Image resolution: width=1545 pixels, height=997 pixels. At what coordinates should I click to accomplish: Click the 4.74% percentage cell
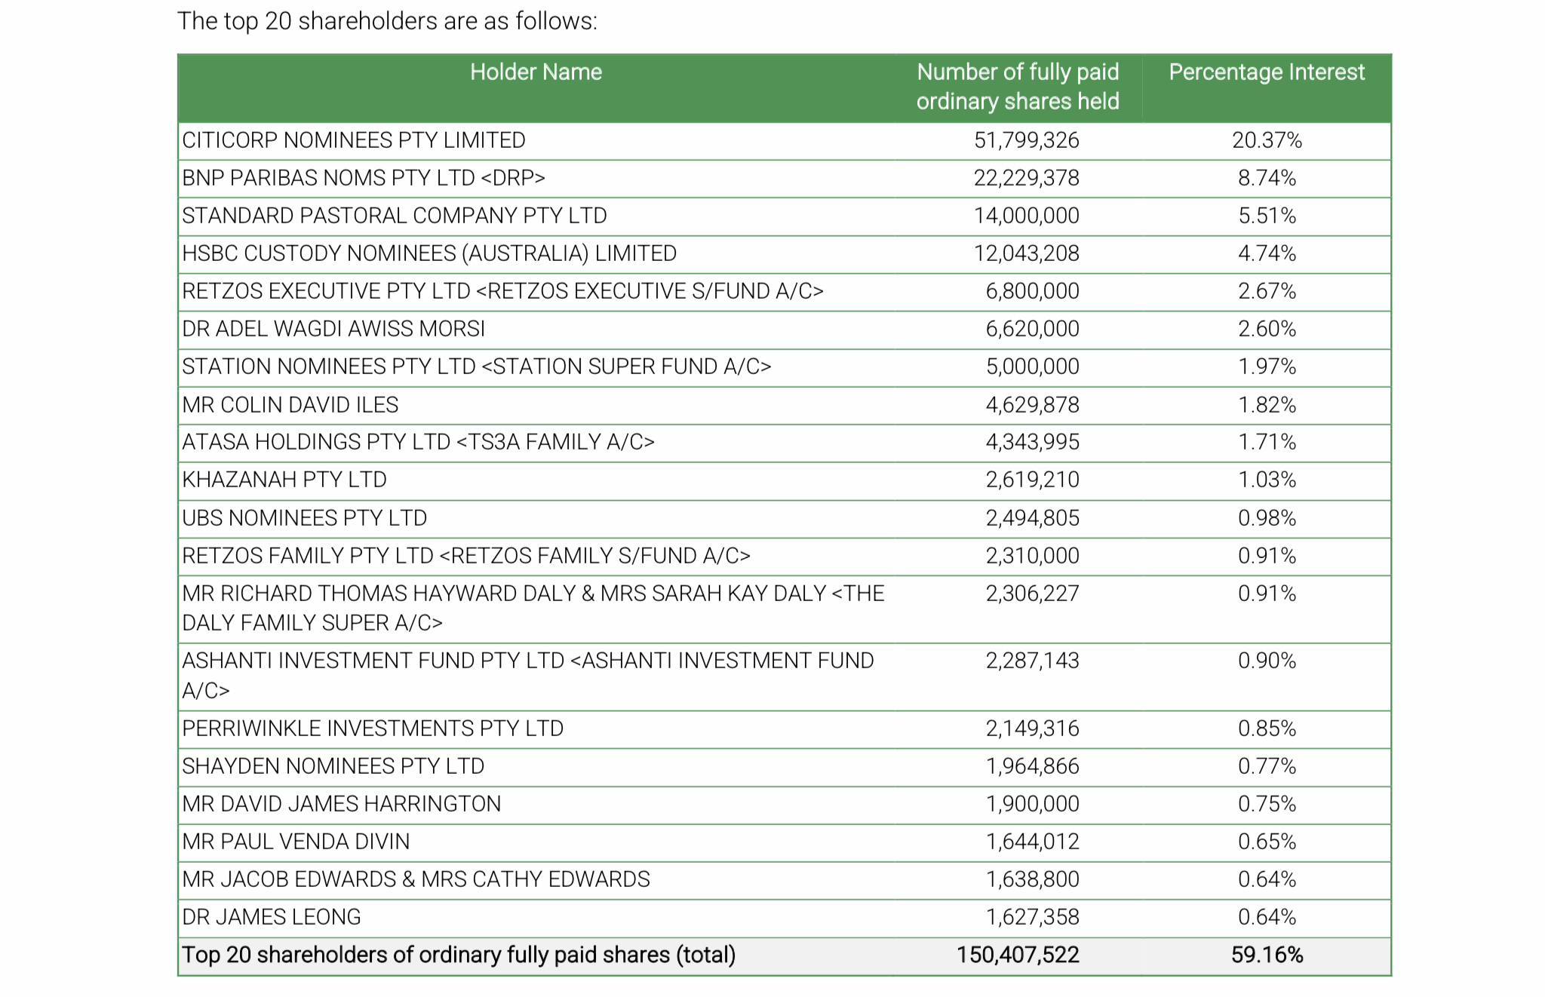tap(1267, 253)
